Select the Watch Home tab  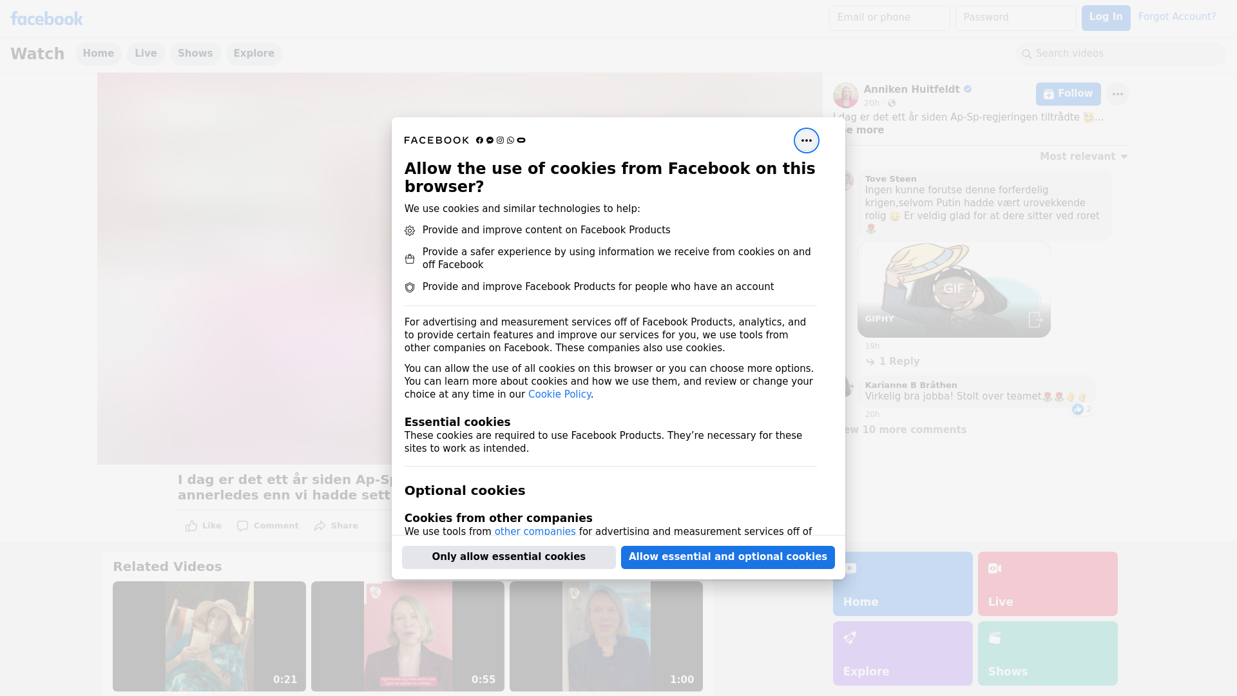[98, 53]
